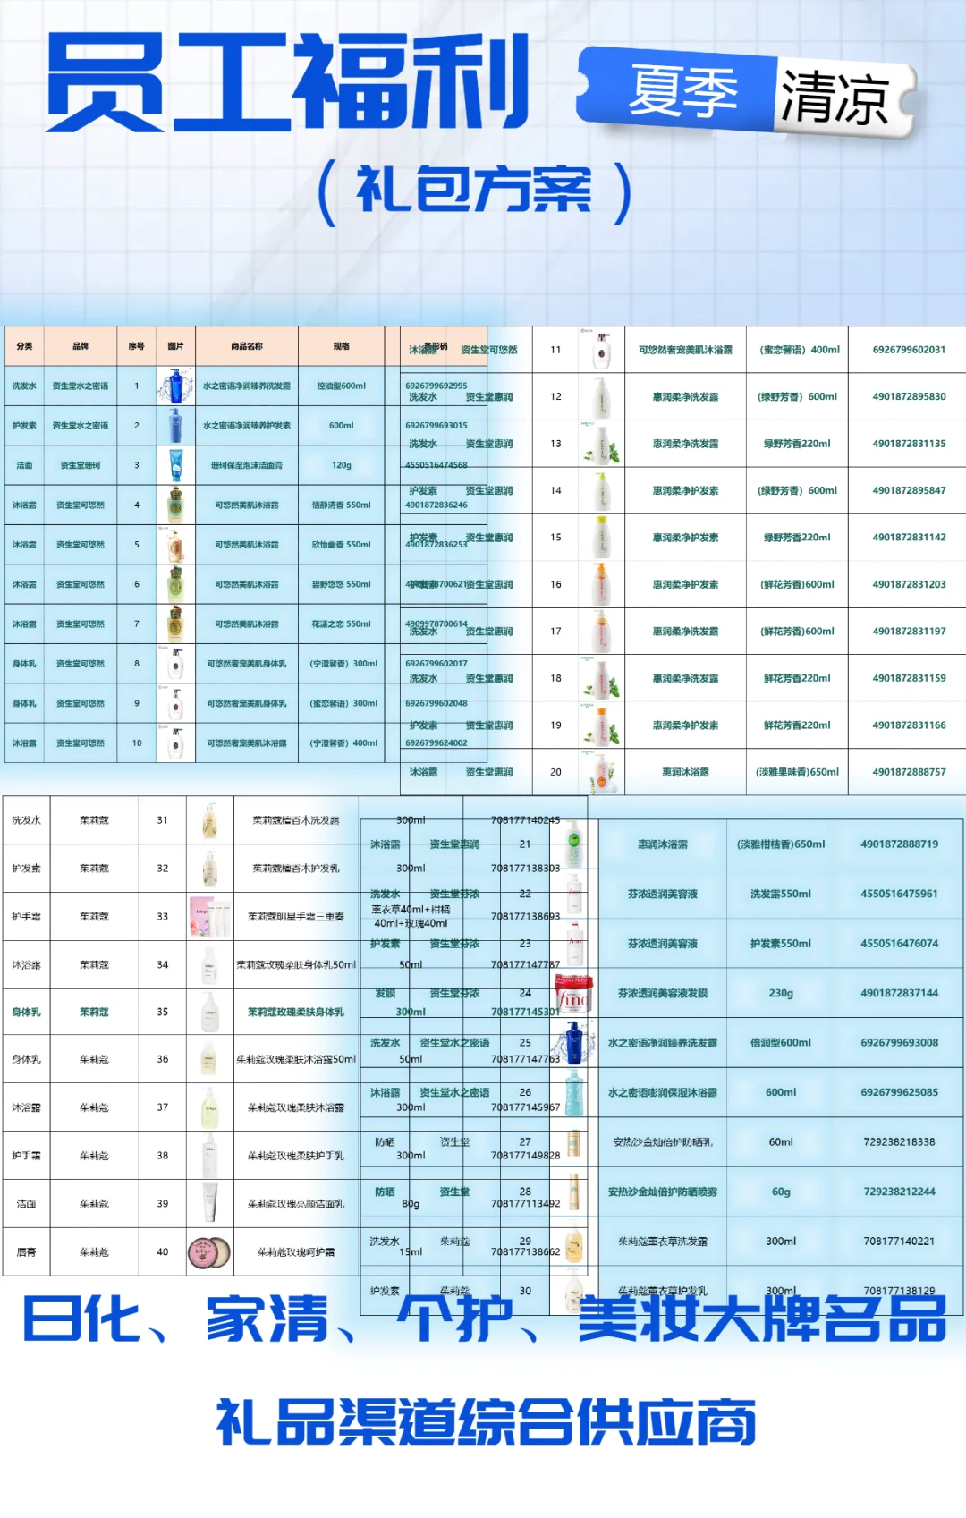
Task: Click 茱莉蔻檀香木洗发露 product name
Action: 296,820
